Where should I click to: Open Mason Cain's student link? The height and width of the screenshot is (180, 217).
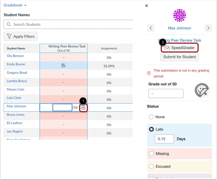coord(15,89)
